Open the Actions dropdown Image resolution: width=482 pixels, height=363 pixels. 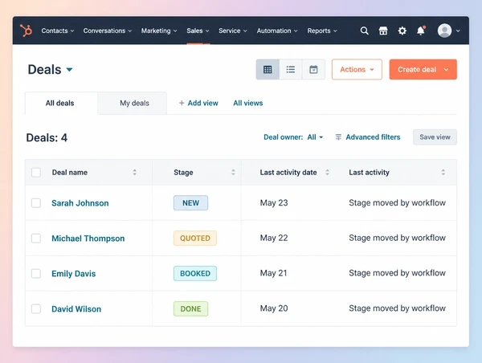click(357, 69)
